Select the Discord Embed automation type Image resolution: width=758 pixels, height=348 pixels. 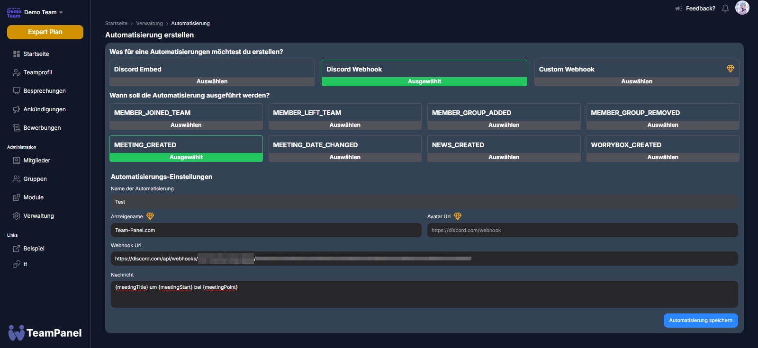tap(212, 81)
